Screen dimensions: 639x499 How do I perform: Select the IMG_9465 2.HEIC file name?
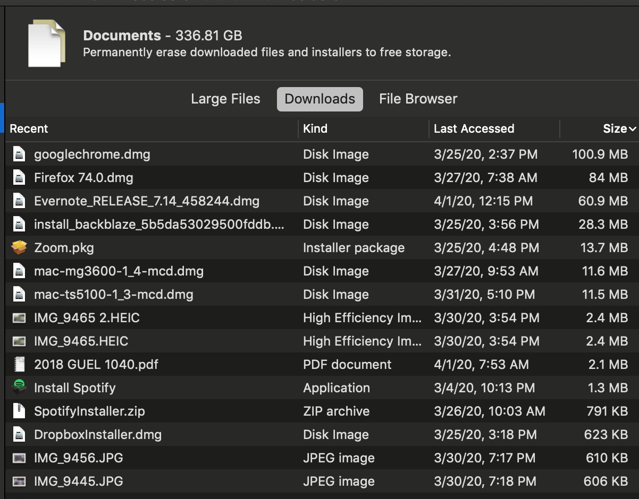87,318
